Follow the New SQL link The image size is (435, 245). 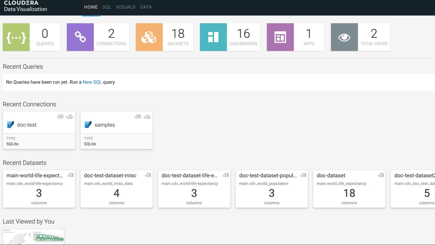[92, 82]
